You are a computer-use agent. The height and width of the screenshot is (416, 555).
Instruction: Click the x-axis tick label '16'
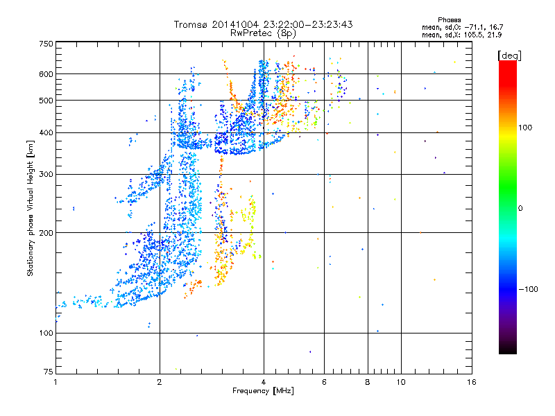pyautogui.click(x=472, y=382)
